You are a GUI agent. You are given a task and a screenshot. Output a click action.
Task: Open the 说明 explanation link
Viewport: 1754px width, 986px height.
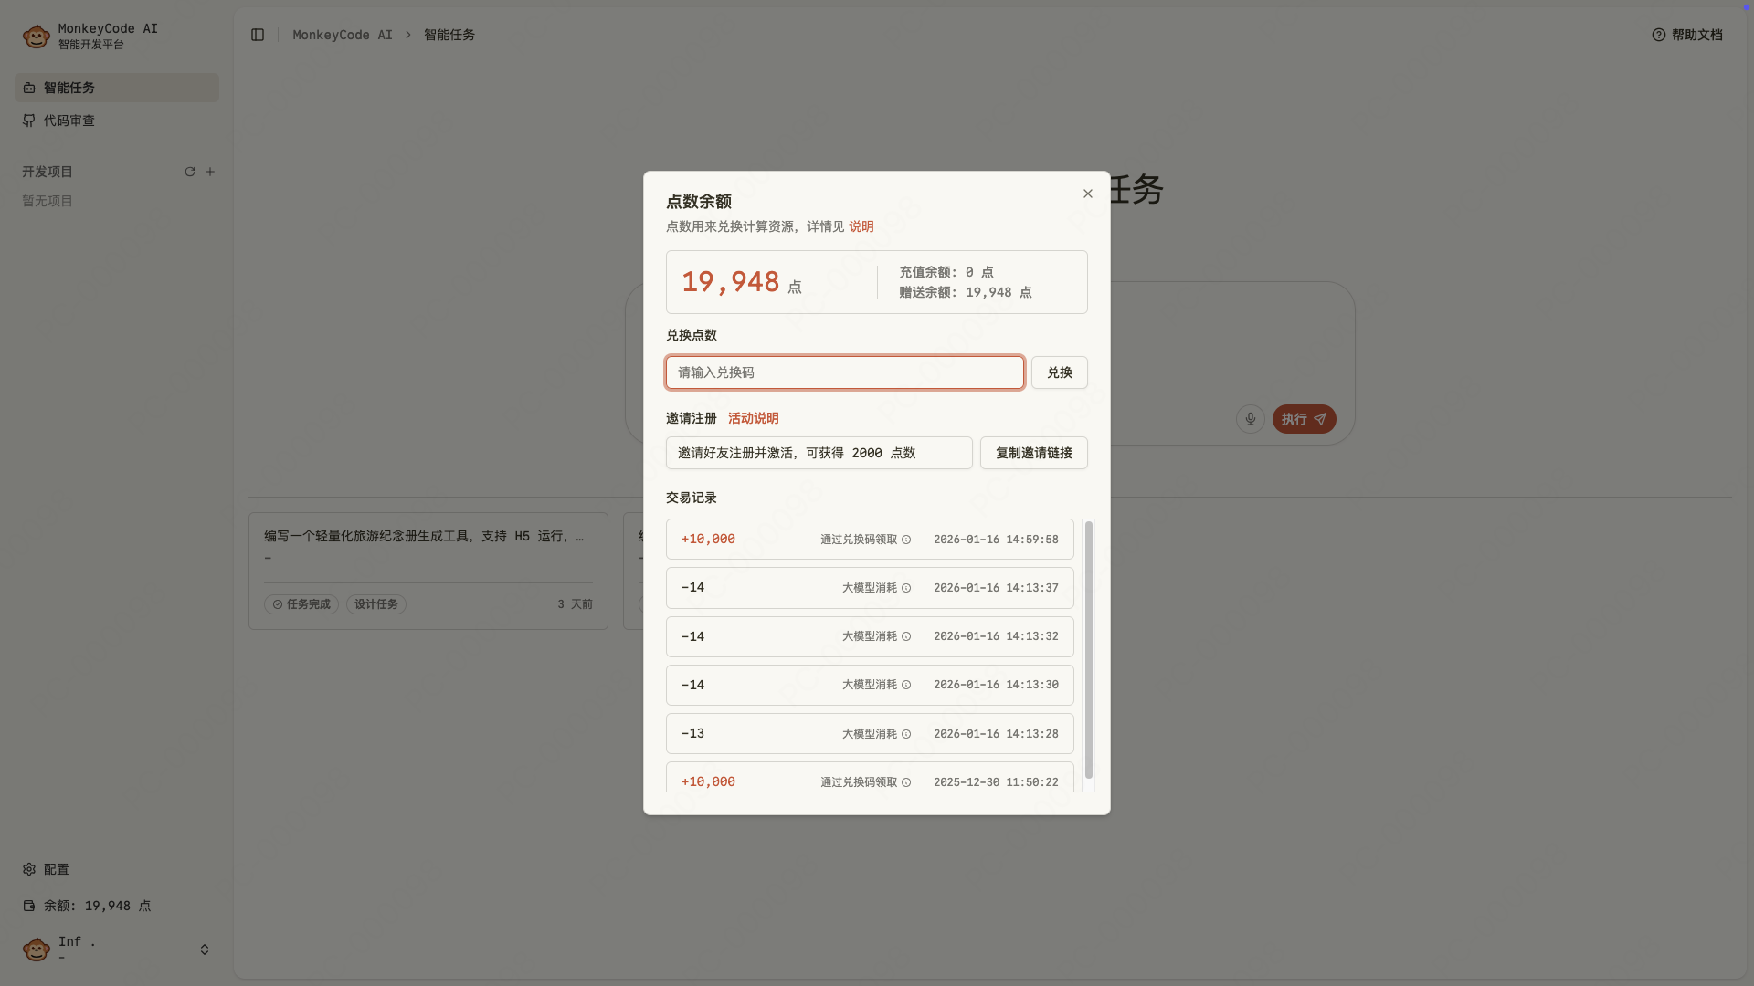pos(861,226)
